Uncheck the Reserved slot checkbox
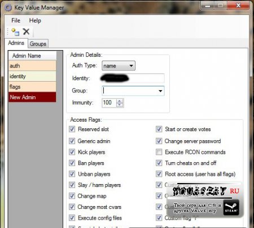Screen dimensions: 254x228 pos(72,129)
